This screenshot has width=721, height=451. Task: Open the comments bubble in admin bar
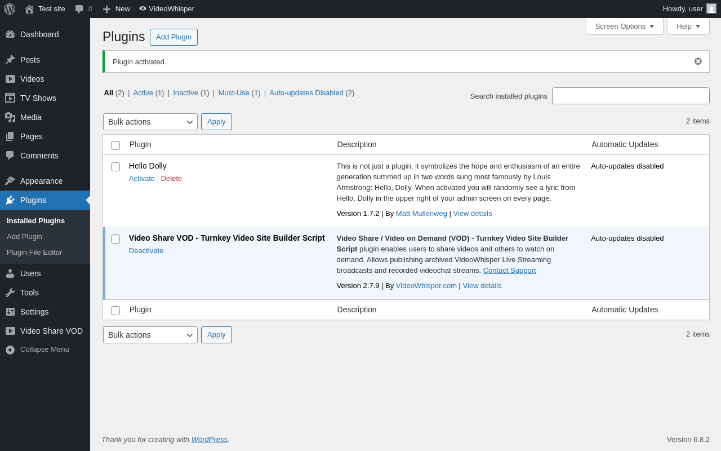point(79,9)
